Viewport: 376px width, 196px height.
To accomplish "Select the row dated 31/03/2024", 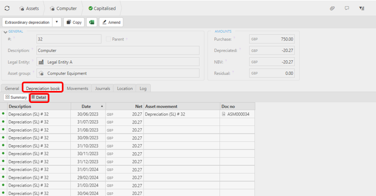I will click(127, 186).
